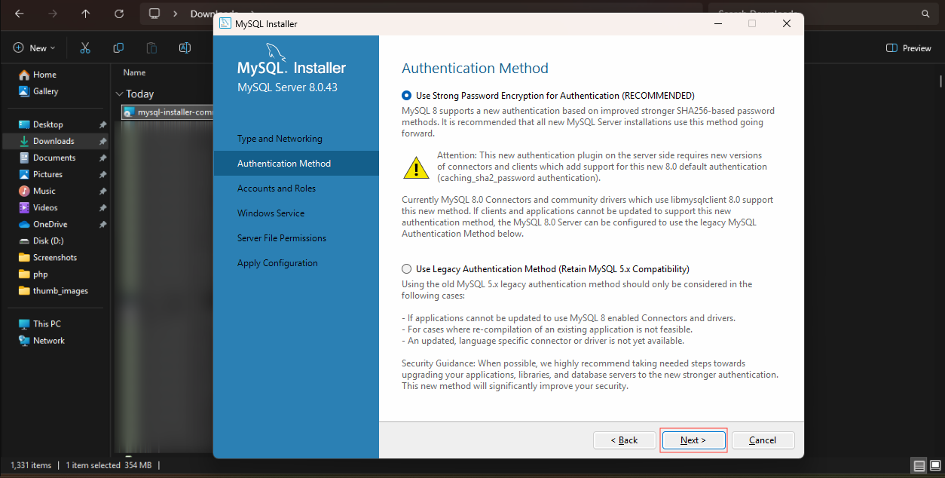The height and width of the screenshot is (478, 945).
Task: Refresh the File Explorer view
Action: click(118, 14)
